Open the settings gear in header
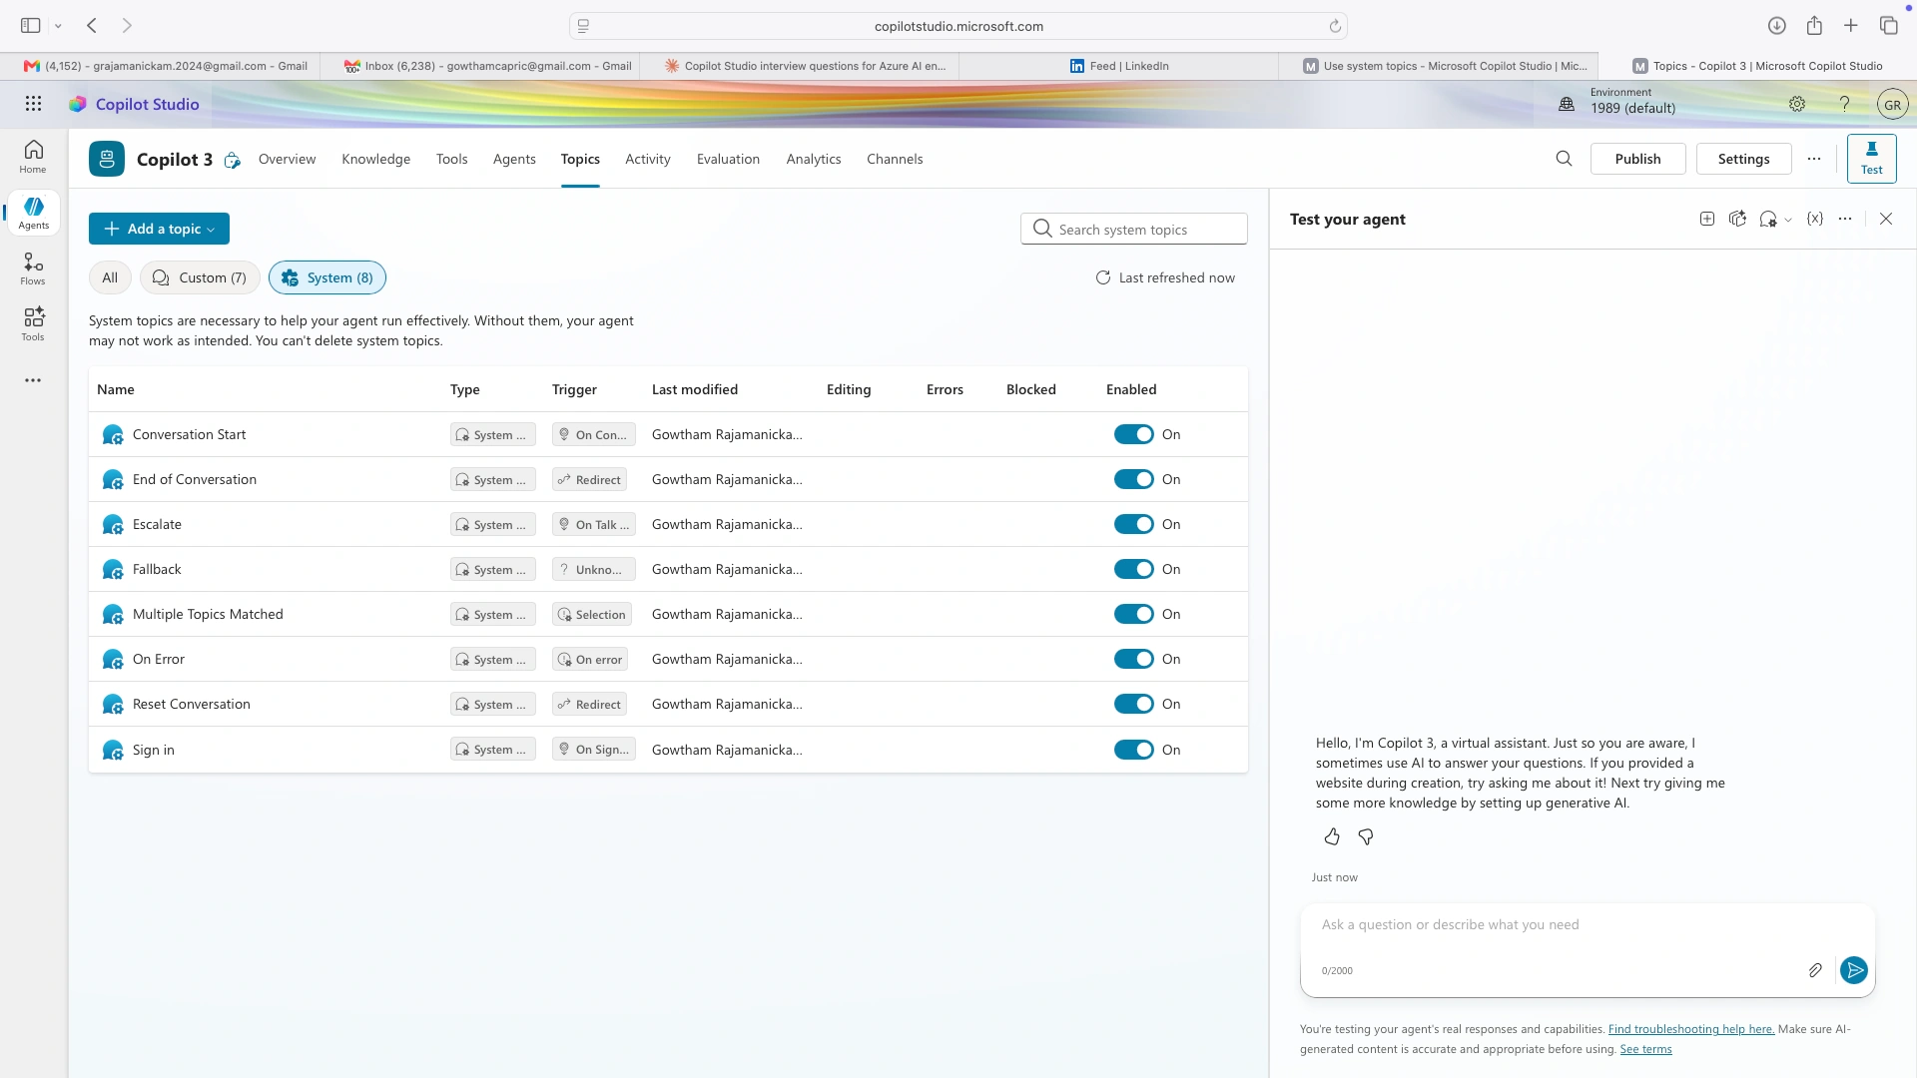Viewport: 1917px width, 1078px height. [x=1797, y=104]
